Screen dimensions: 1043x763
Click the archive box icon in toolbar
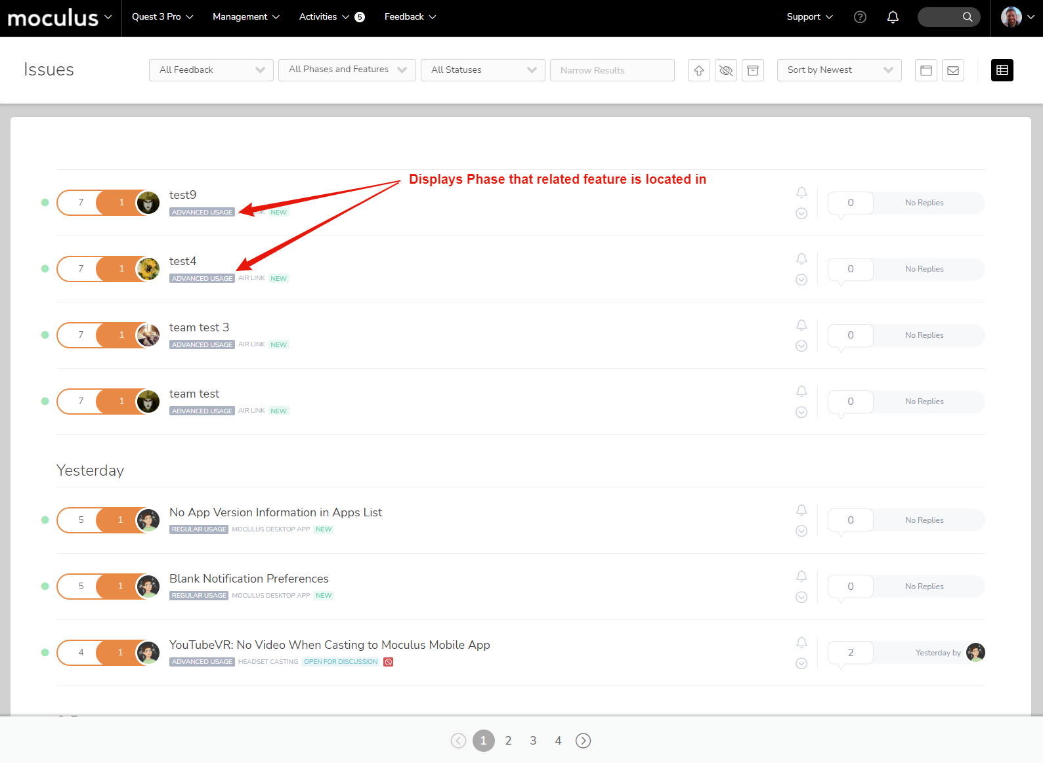click(753, 70)
